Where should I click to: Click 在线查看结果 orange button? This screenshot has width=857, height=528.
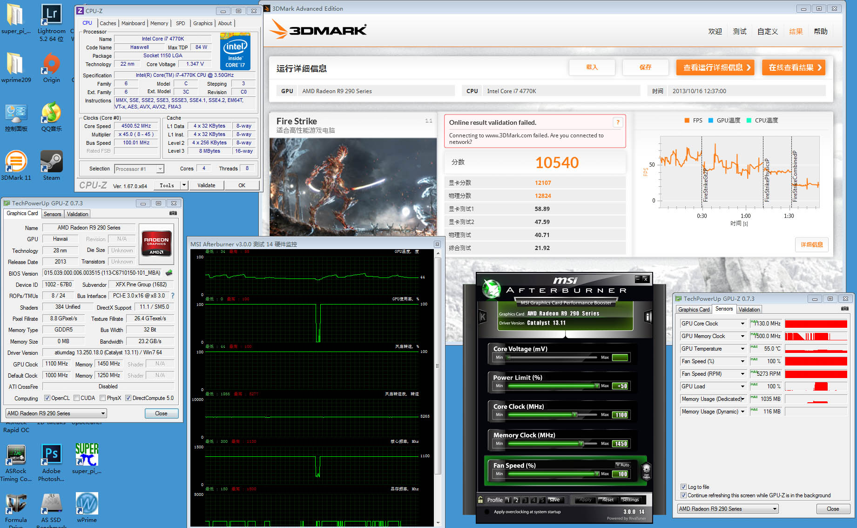[794, 68]
